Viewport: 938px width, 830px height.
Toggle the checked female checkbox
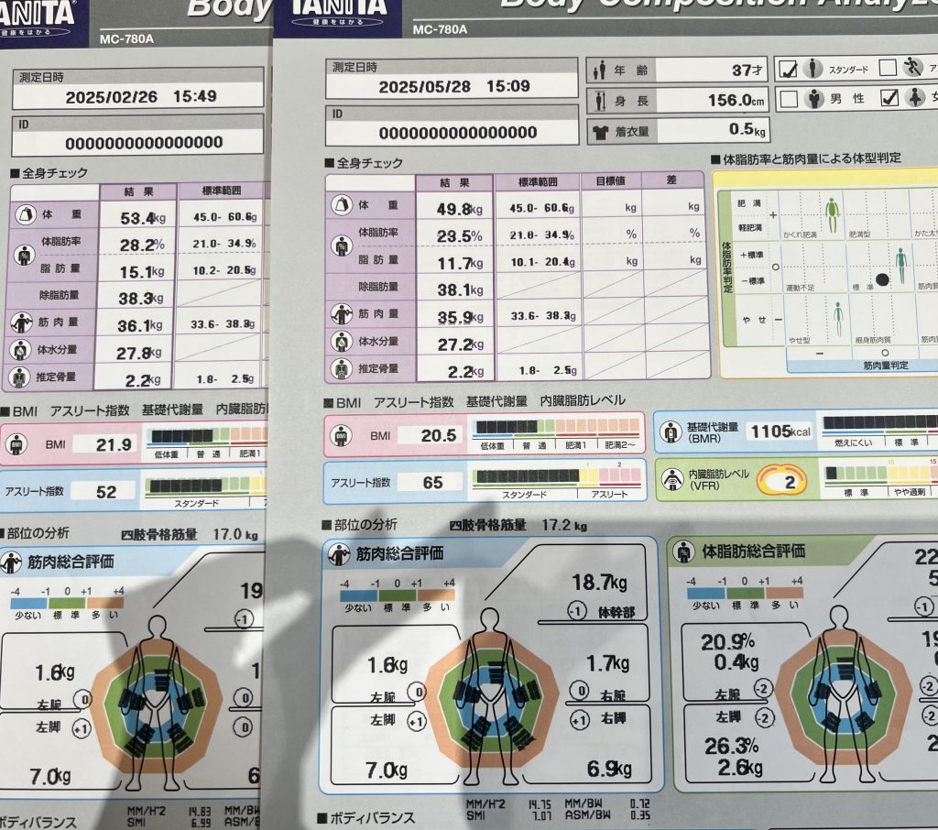pyautogui.click(x=888, y=99)
